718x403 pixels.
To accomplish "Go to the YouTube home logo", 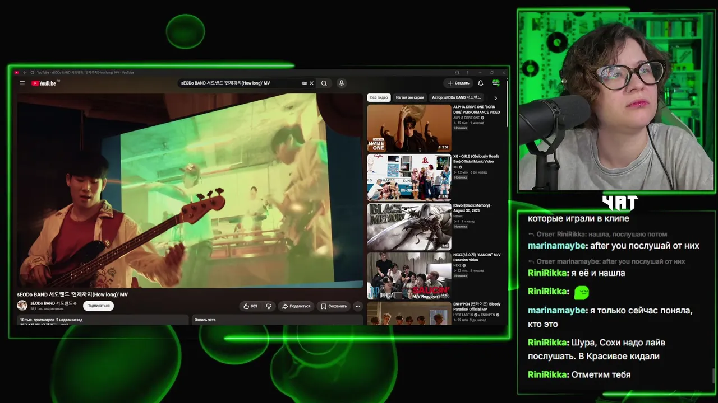I will (44, 83).
